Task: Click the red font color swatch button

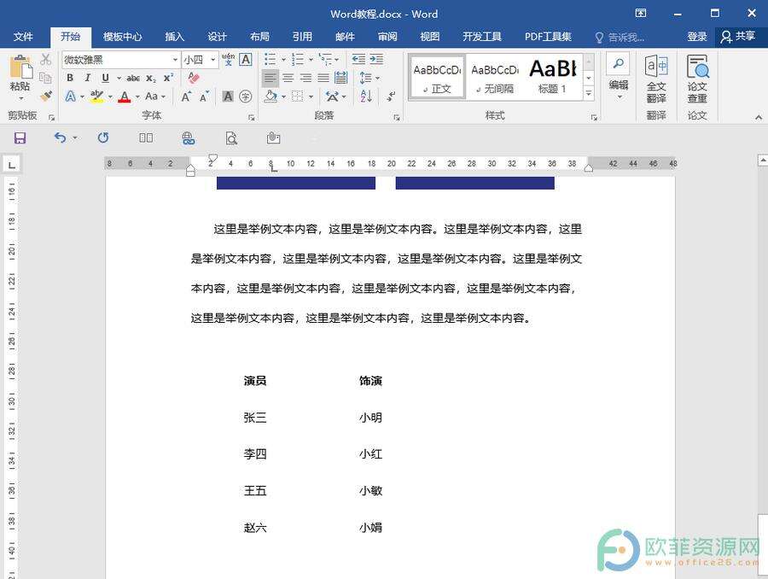Action: click(x=125, y=96)
